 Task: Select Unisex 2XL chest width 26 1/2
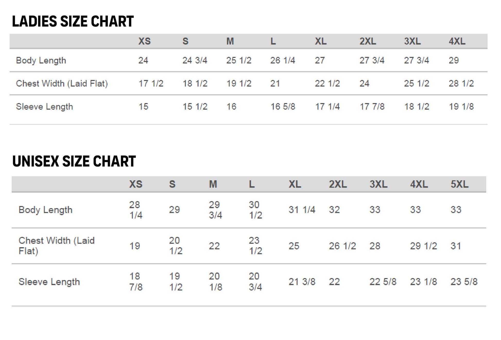(342, 246)
